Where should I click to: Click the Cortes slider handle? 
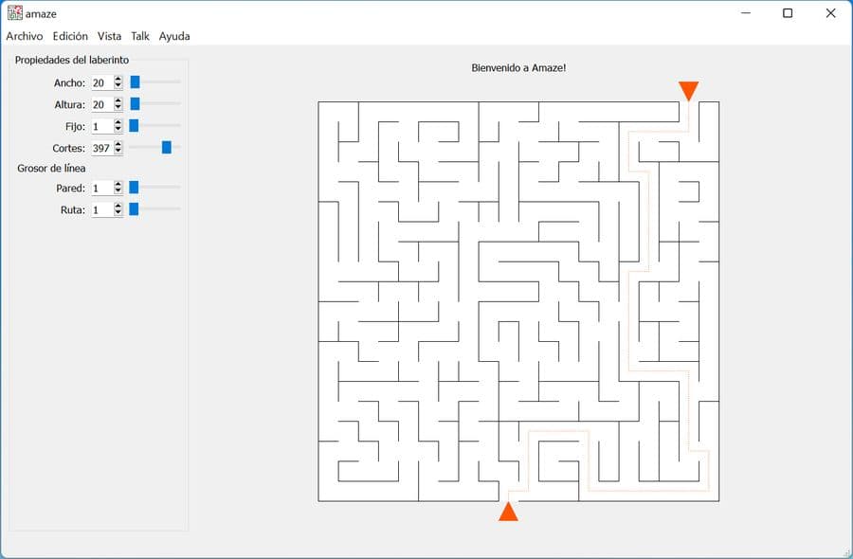pyautogui.click(x=167, y=148)
